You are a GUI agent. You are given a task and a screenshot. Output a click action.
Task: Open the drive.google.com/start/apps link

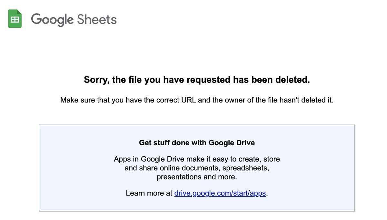(220, 193)
